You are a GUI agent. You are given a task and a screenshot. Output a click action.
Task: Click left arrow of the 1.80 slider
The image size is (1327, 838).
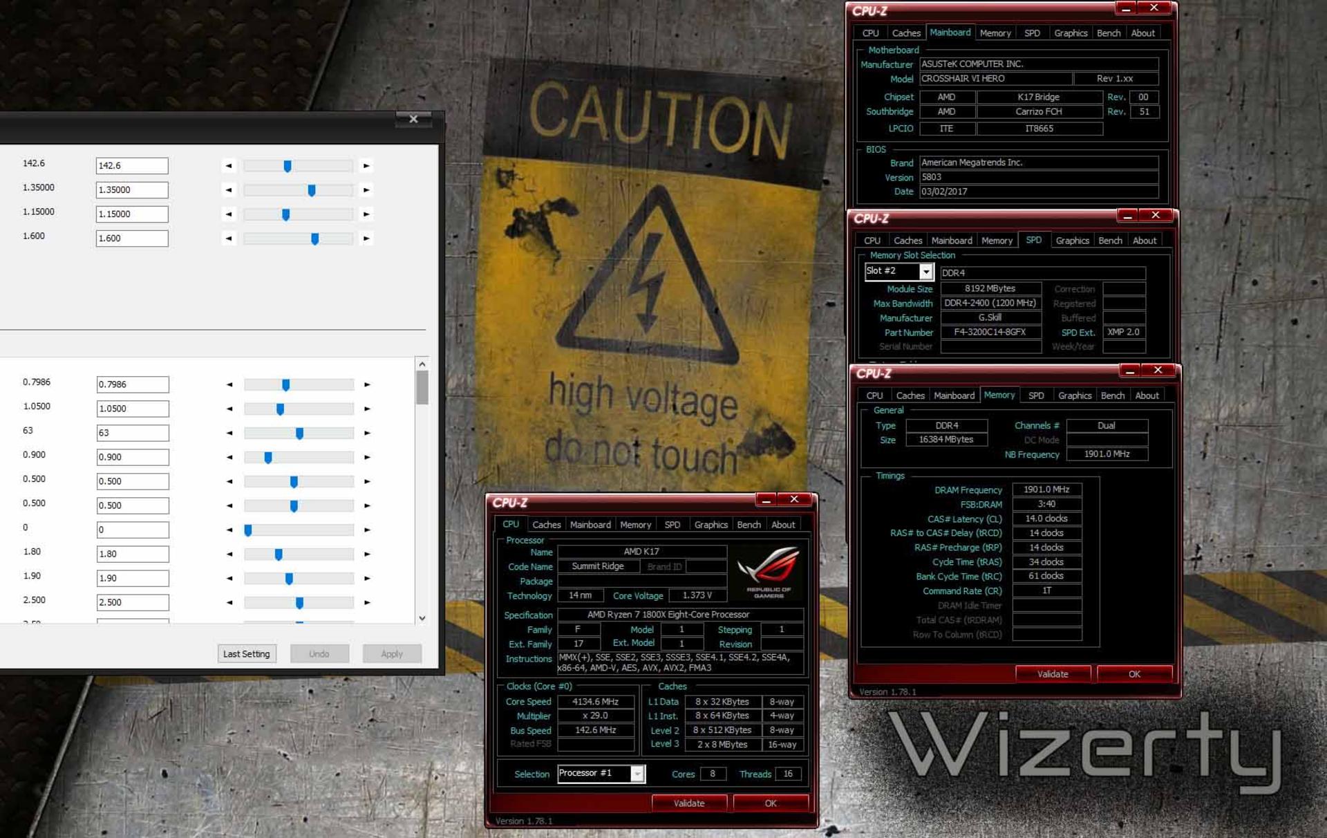point(229,554)
